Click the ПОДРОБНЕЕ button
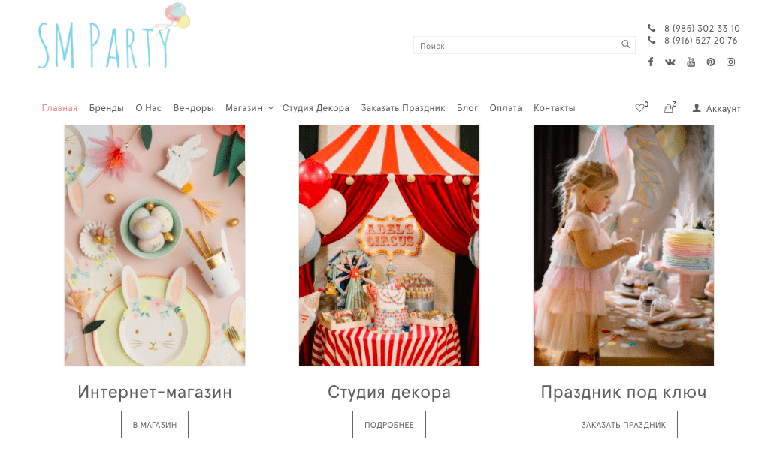Screen dimensions: 780x449 coord(389,425)
